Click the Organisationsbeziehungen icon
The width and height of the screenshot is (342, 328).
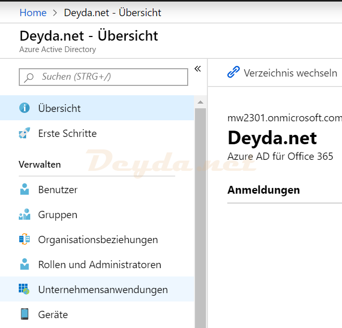pyautogui.click(x=25, y=239)
